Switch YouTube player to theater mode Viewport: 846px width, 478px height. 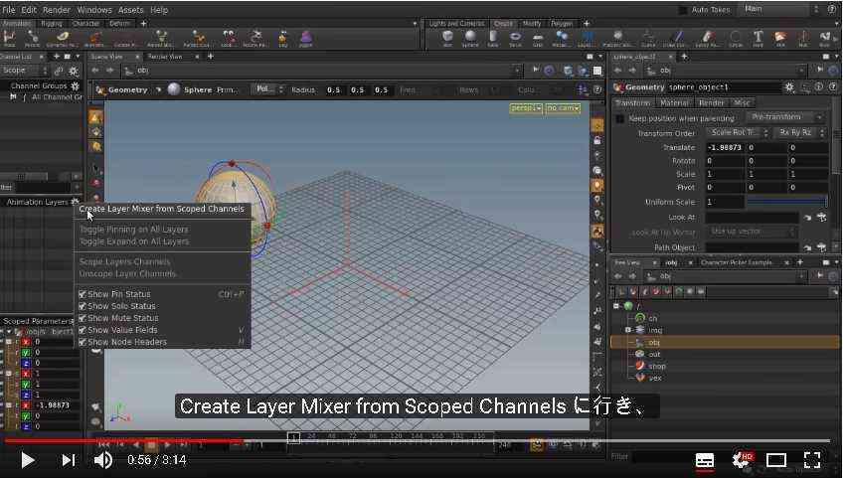pos(775,460)
